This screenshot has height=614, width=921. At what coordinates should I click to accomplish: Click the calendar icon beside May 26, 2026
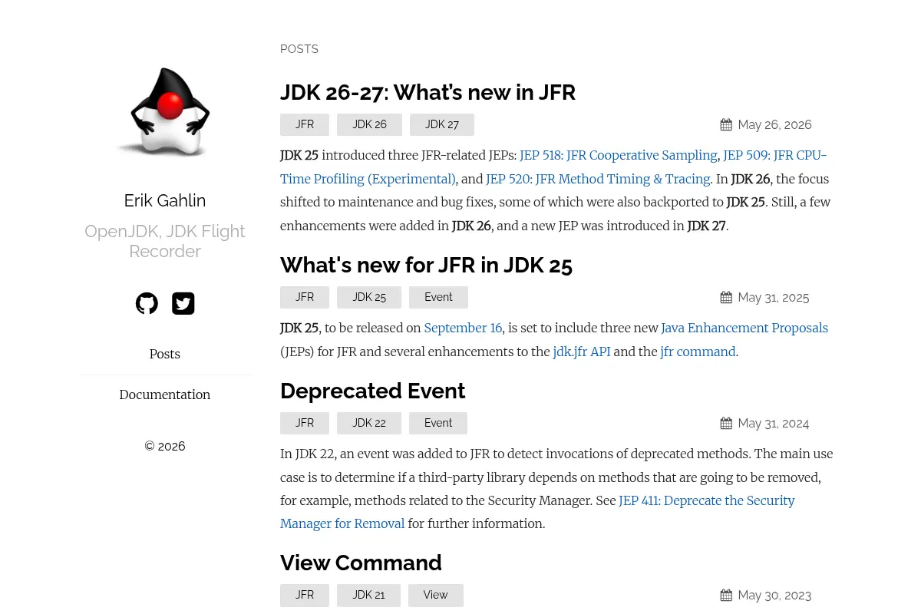coord(726,125)
